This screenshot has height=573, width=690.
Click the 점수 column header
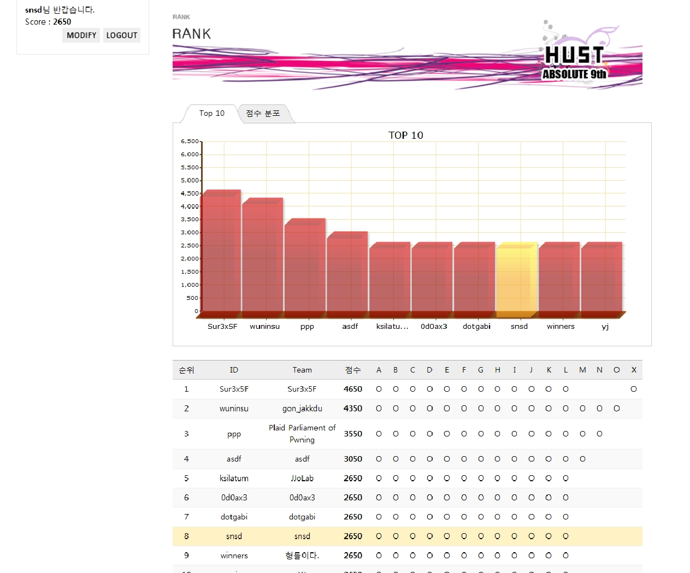coord(353,370)
